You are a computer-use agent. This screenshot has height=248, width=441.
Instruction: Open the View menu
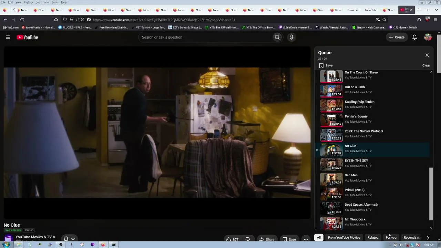(x=18, y=2)
